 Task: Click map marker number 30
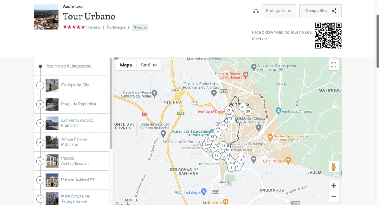(248, 112)
